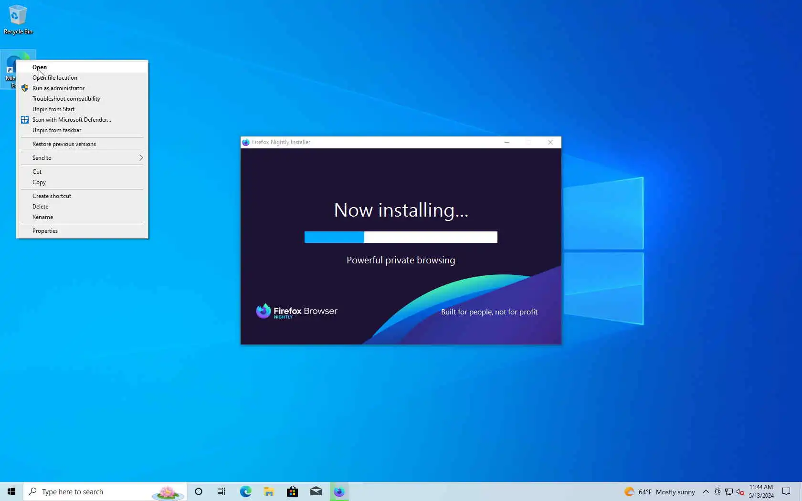Select Restore previous versions
The image size is (802, 501).
82,144
